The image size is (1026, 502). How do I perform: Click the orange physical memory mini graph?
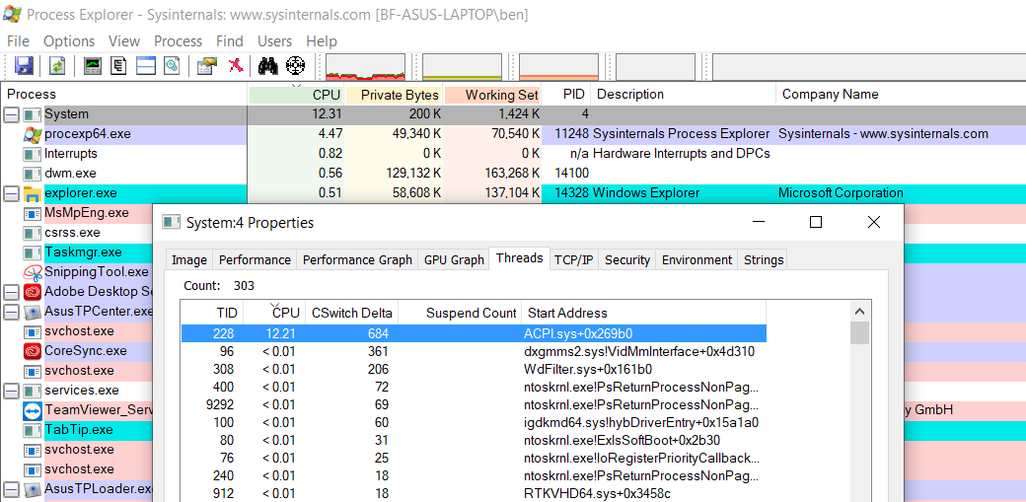[558, 67]
